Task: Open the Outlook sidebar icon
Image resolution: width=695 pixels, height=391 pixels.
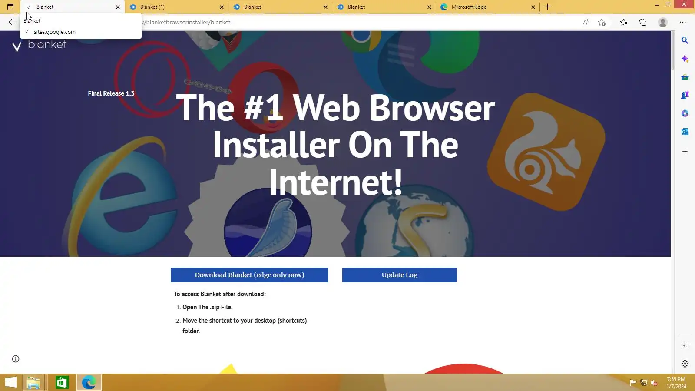Action: 685,132
